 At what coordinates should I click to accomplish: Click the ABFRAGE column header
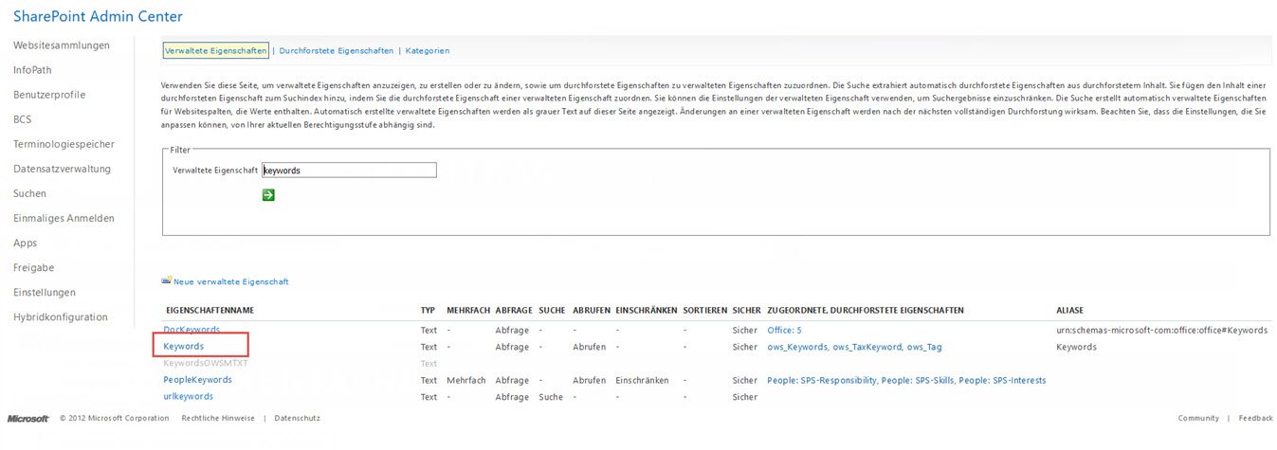[512, 311]
